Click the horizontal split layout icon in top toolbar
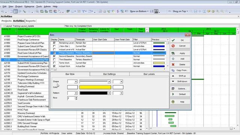This screenshot has height=135, width=240. coord(195,11)
